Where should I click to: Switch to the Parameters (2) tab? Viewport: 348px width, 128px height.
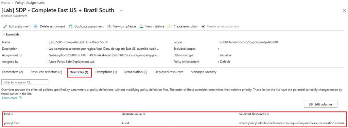(x=13, y=72)
